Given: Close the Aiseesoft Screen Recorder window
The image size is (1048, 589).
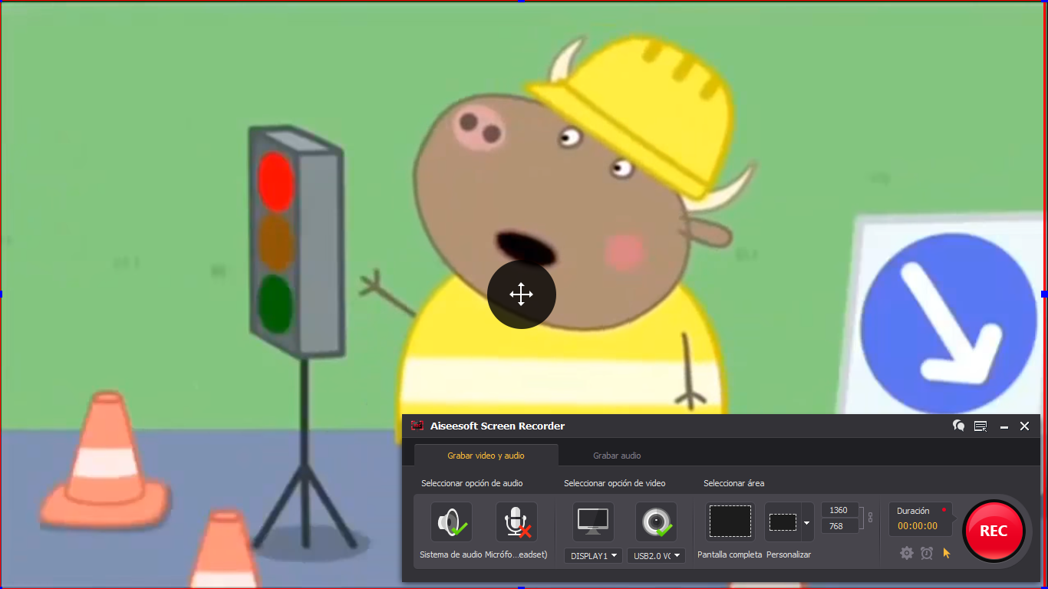Looking at the screenshot, I should (1024, 426).
